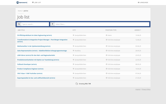Click the loading spinner icon
Screen dimensions: 166x104
(x=76, y=84)
